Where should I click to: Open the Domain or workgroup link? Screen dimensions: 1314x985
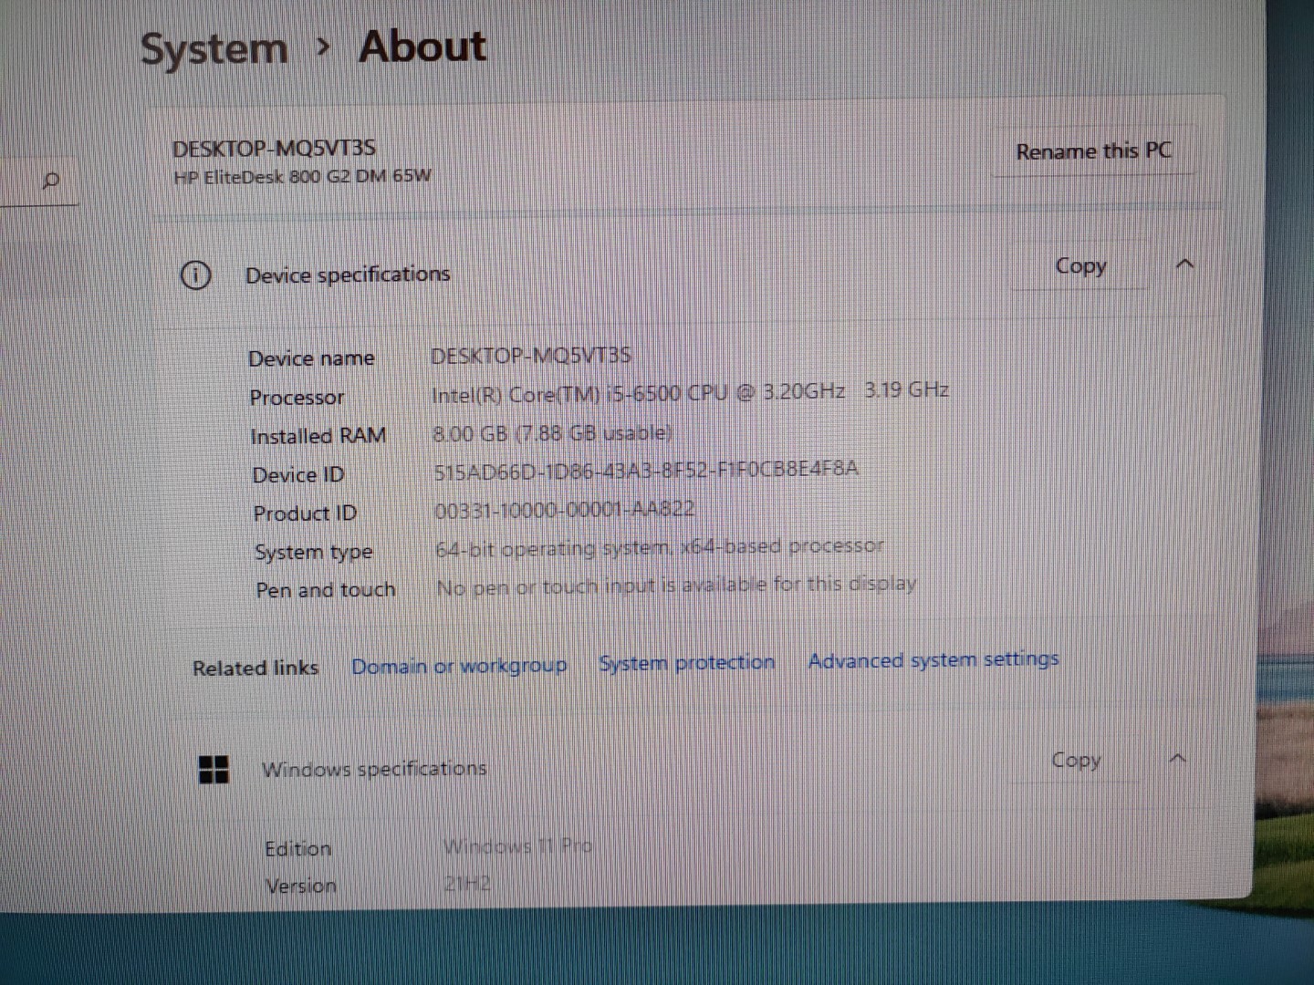459,666
